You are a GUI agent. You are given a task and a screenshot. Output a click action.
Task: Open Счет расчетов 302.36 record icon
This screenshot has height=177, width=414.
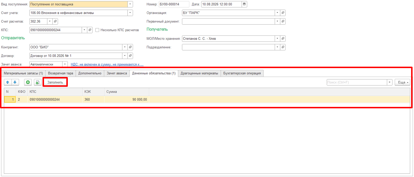[55, 21]
